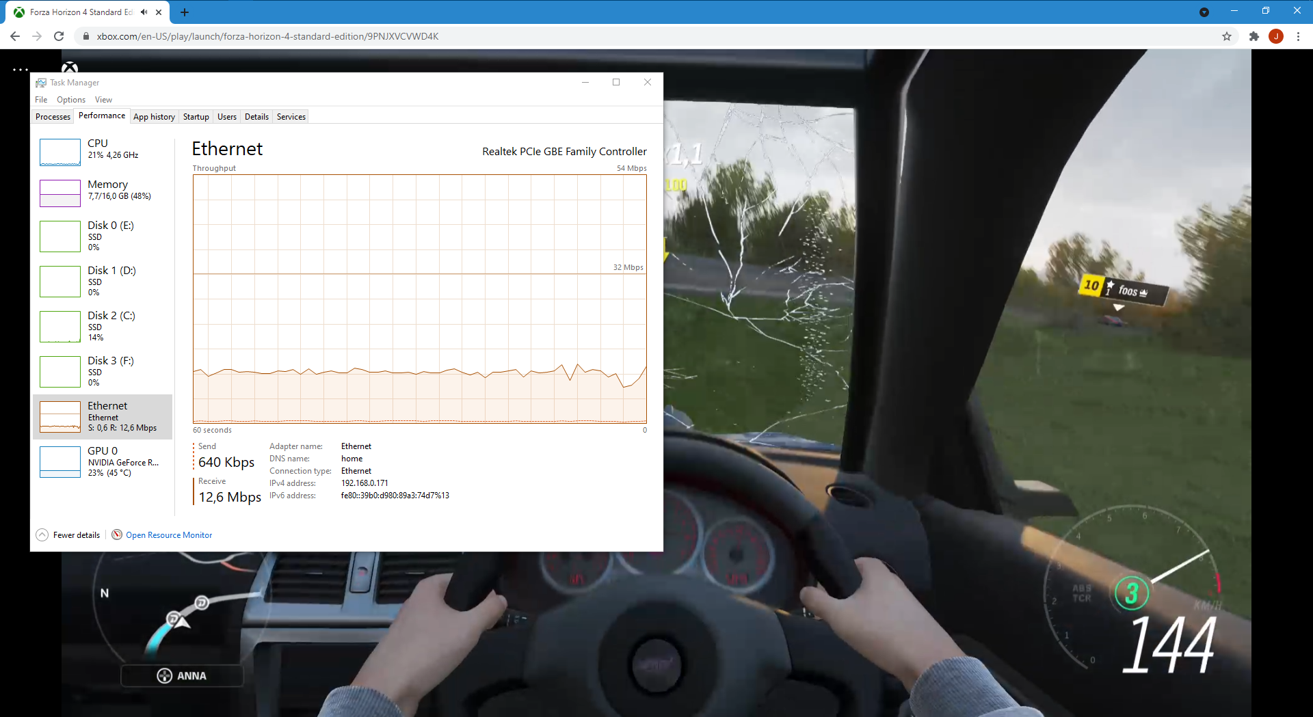
Task: Click the IPv4 address 192.168.0.171
Action: click(364, 483)
